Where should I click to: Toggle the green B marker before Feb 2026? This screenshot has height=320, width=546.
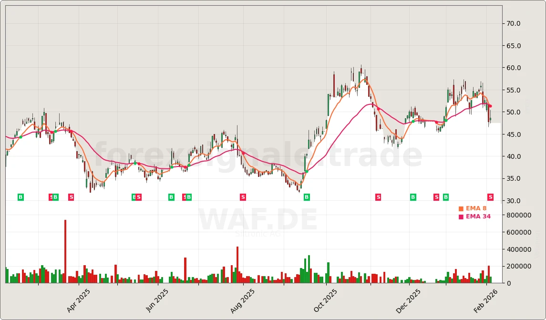445,196
